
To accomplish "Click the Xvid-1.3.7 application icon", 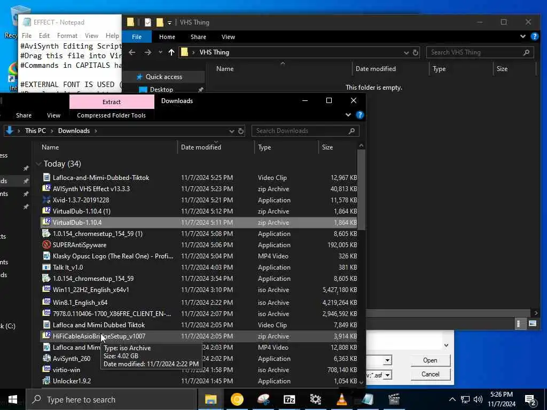I will (x=46, y=200).
